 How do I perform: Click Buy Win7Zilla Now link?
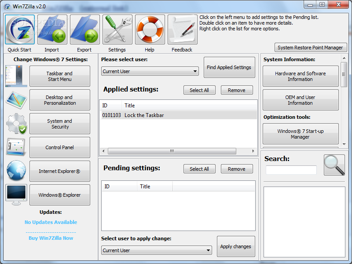(51, 238)
